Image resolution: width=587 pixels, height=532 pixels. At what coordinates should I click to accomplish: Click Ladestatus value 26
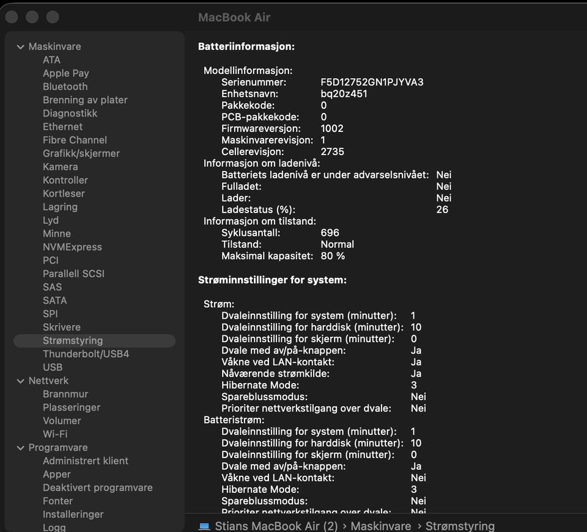(442, 210)
